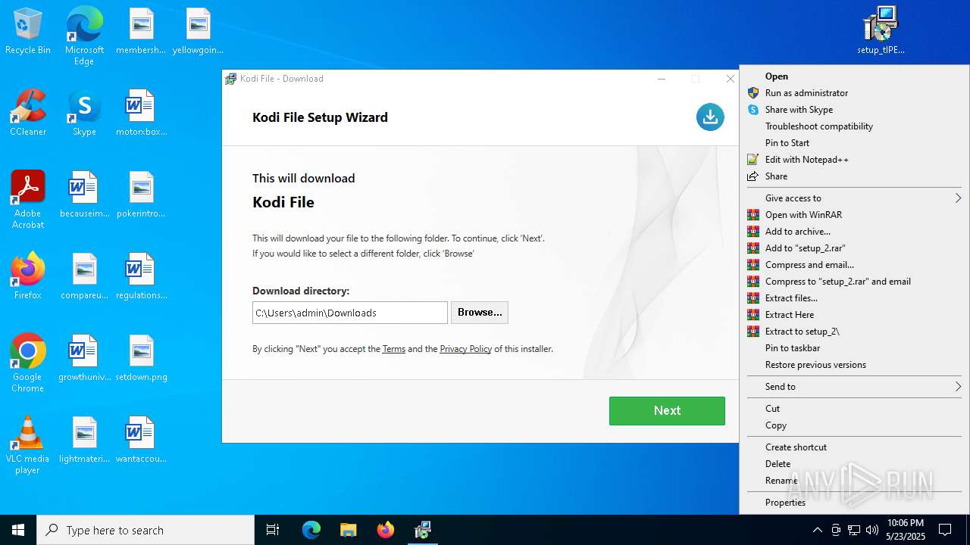Select the Skype desktop shortcut

(x=84, y=113)
